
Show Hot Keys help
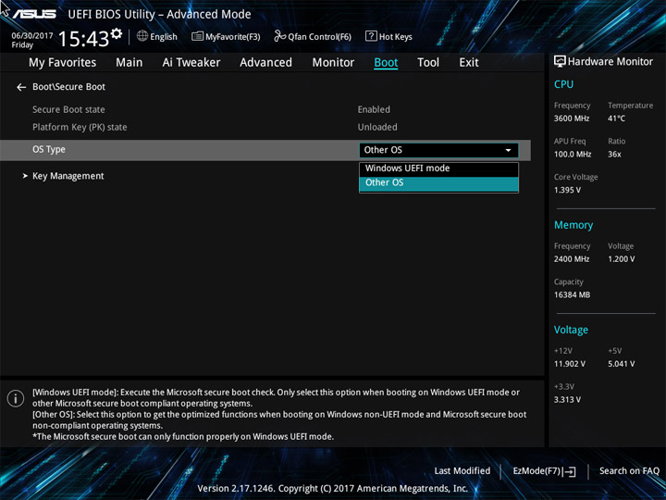[388, 36]
